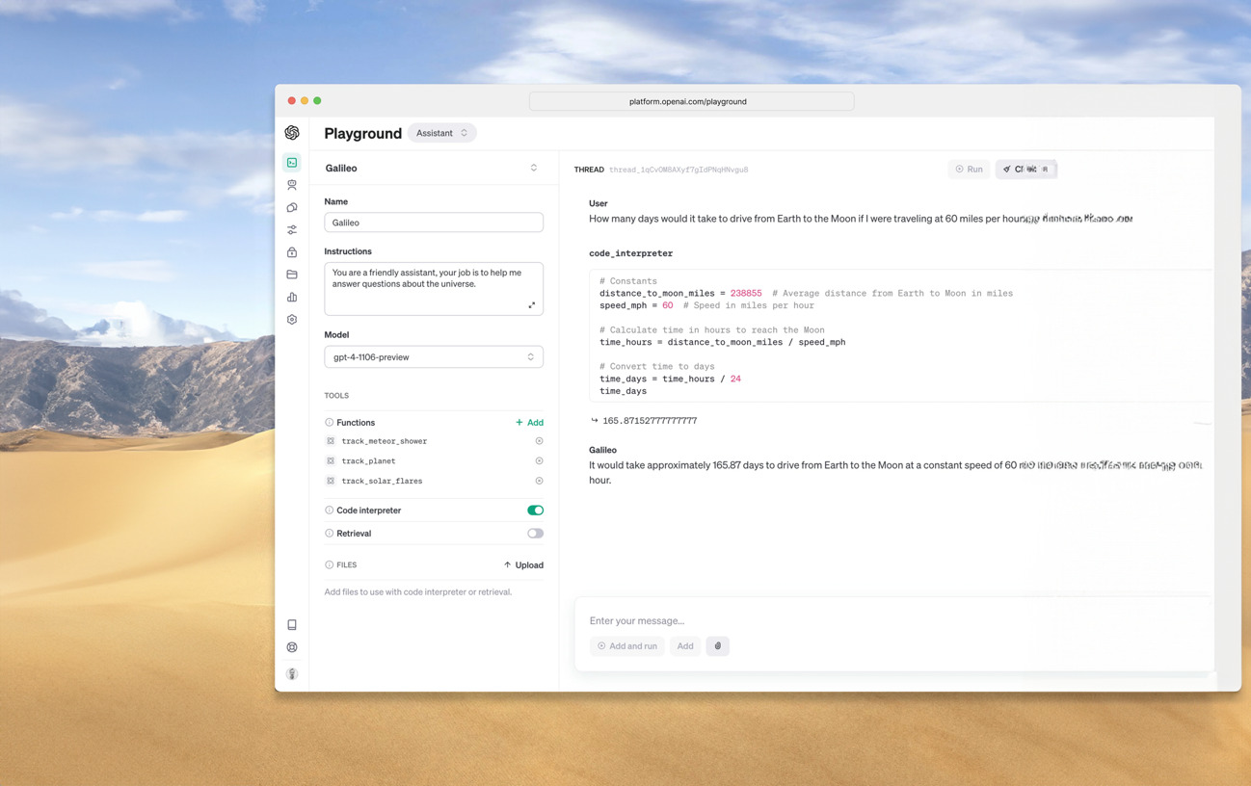
Task: Click the Functions label
Action: [x=356, y=423]
